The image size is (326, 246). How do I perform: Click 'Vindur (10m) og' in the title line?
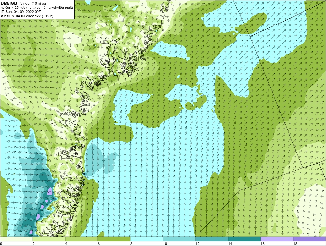tap(34, 4)
